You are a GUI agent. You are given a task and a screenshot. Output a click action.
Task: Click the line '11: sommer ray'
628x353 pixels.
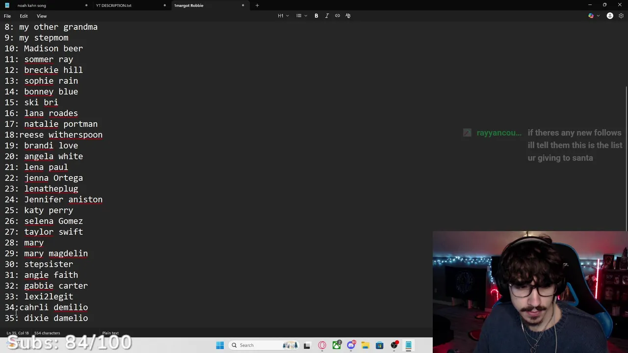click(39, 59)
